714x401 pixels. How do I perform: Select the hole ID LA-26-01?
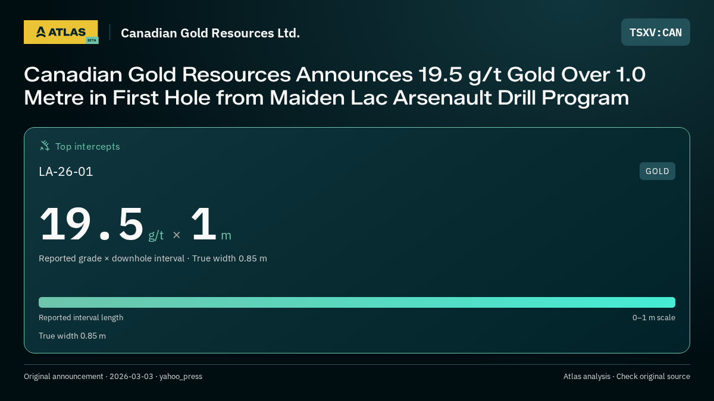pyautogui.click(x=66, y=172)
